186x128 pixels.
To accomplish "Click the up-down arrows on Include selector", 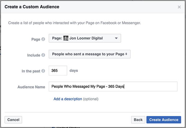I will [x=126, y=54].
